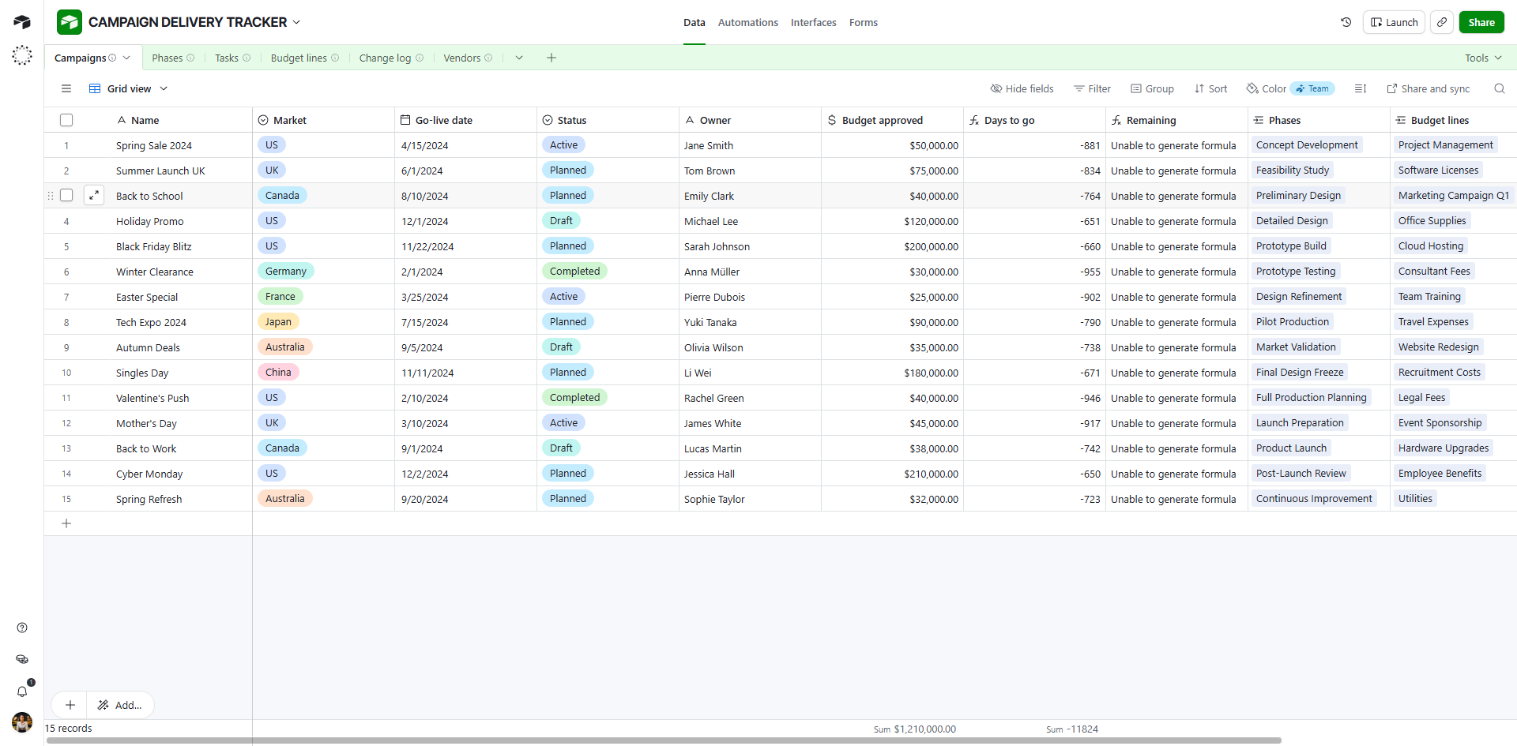Click the Germany market tag

coord(286,271)
